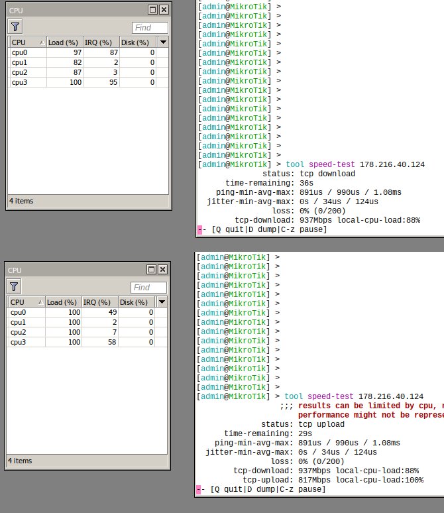Sort by the CPU column header in the lower window
This screenshot has height=513, width=444.
[x=26, y=302]
